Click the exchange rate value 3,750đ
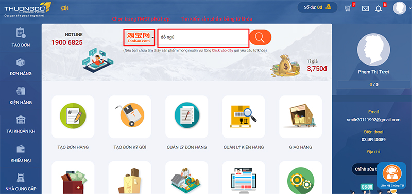 [317, 69]
